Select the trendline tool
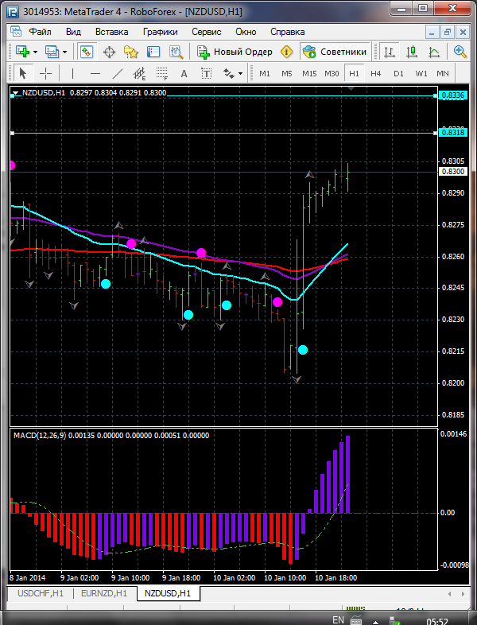The image size is (477, 625). [x=117, y=73]
